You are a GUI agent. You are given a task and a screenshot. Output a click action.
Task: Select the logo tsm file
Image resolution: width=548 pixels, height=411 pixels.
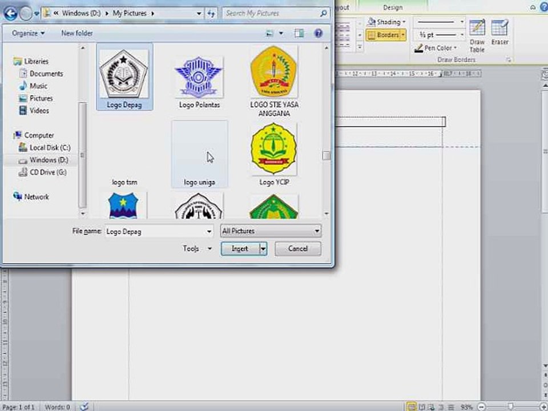pos(124,182)
